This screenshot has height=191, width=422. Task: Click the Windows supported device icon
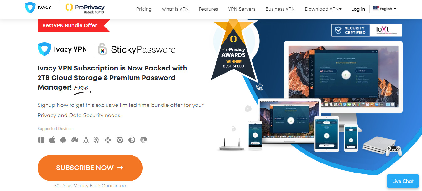[x=41, y=140]
